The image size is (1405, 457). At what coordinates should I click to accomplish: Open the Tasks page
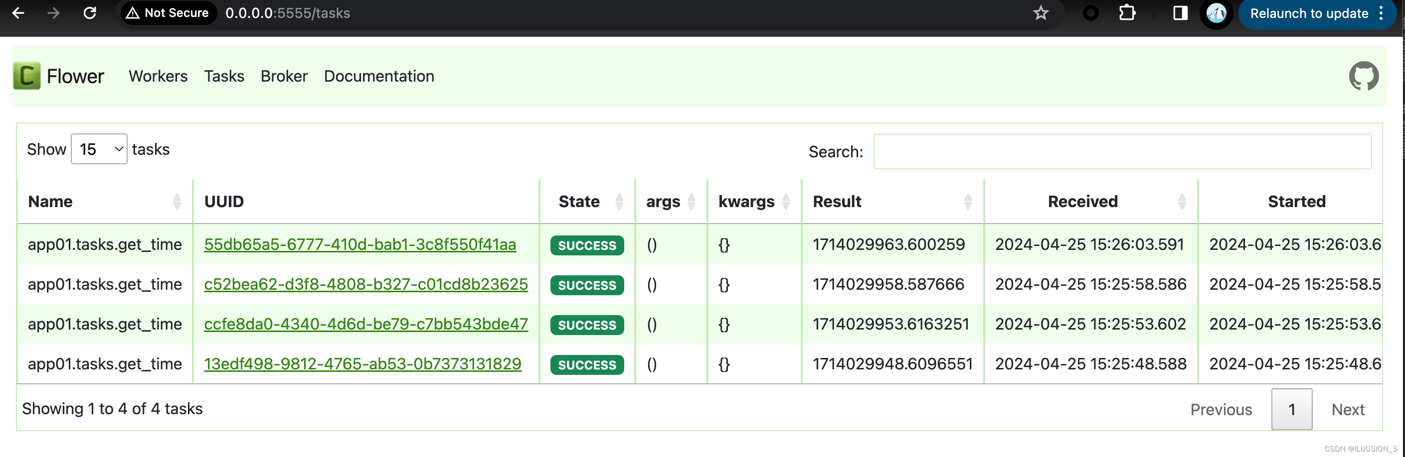[224, 76]
